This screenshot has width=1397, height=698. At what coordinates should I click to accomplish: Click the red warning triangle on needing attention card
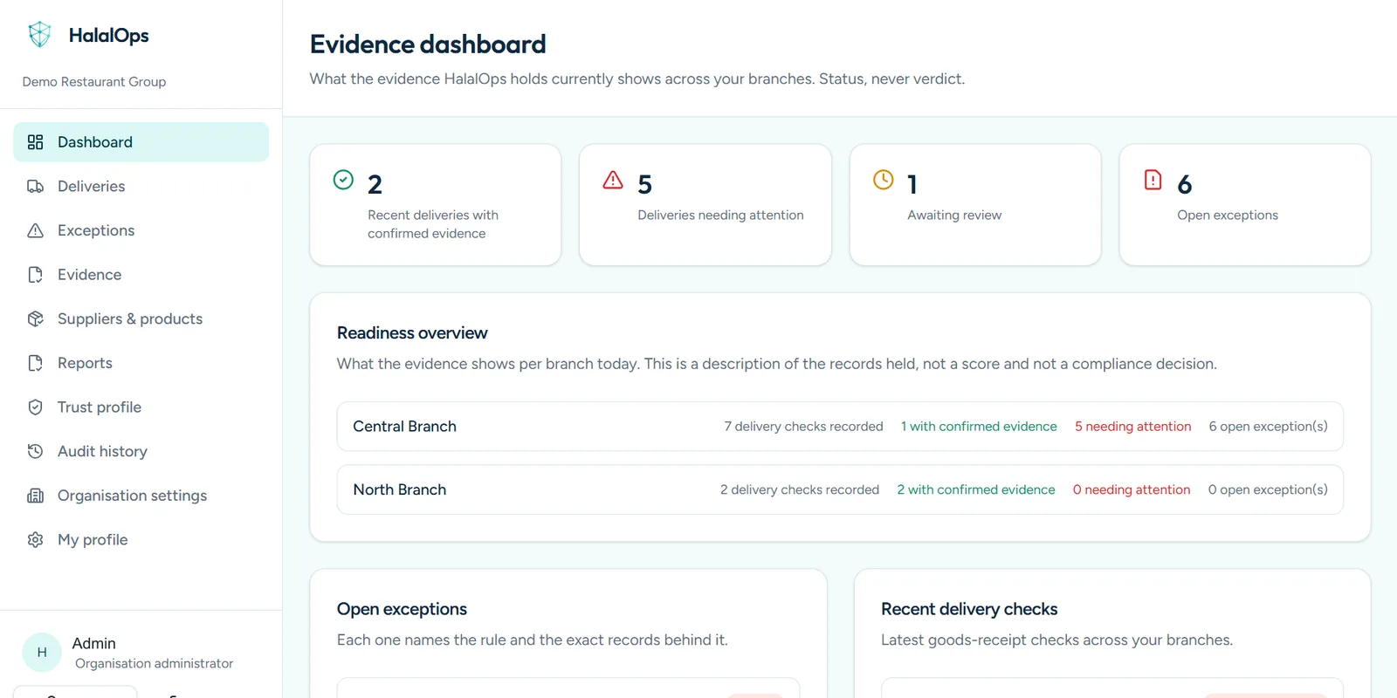(x=613, y=180)
